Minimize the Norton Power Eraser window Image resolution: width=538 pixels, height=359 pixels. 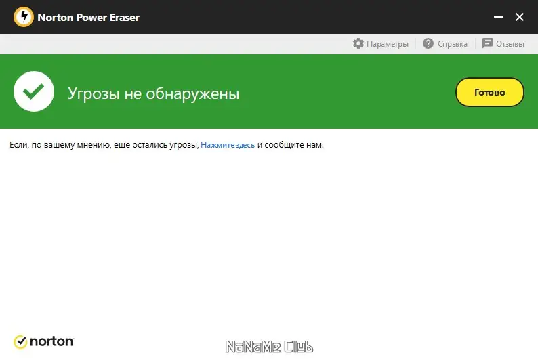[x=499, y=17]
